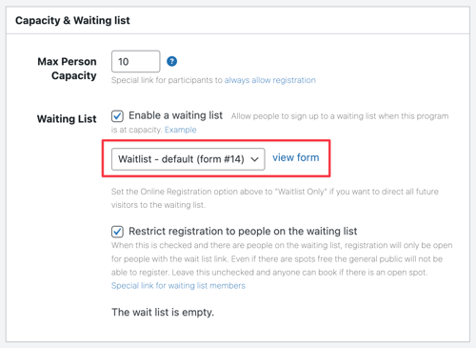Open the always allow registration link

coord(270,80)
